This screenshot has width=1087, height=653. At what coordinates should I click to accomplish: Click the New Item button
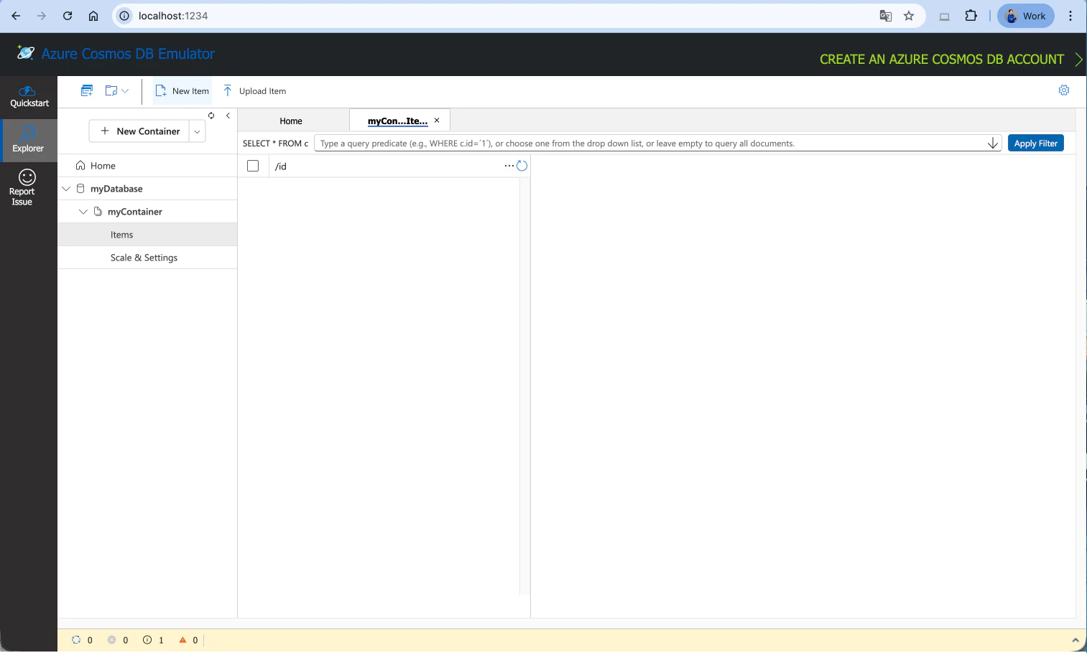[182, 91]
